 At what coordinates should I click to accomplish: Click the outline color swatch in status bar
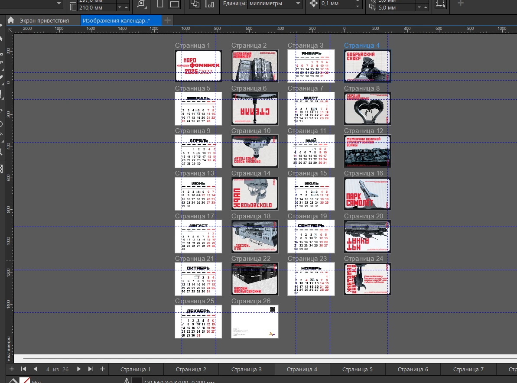tap(137, 381)
